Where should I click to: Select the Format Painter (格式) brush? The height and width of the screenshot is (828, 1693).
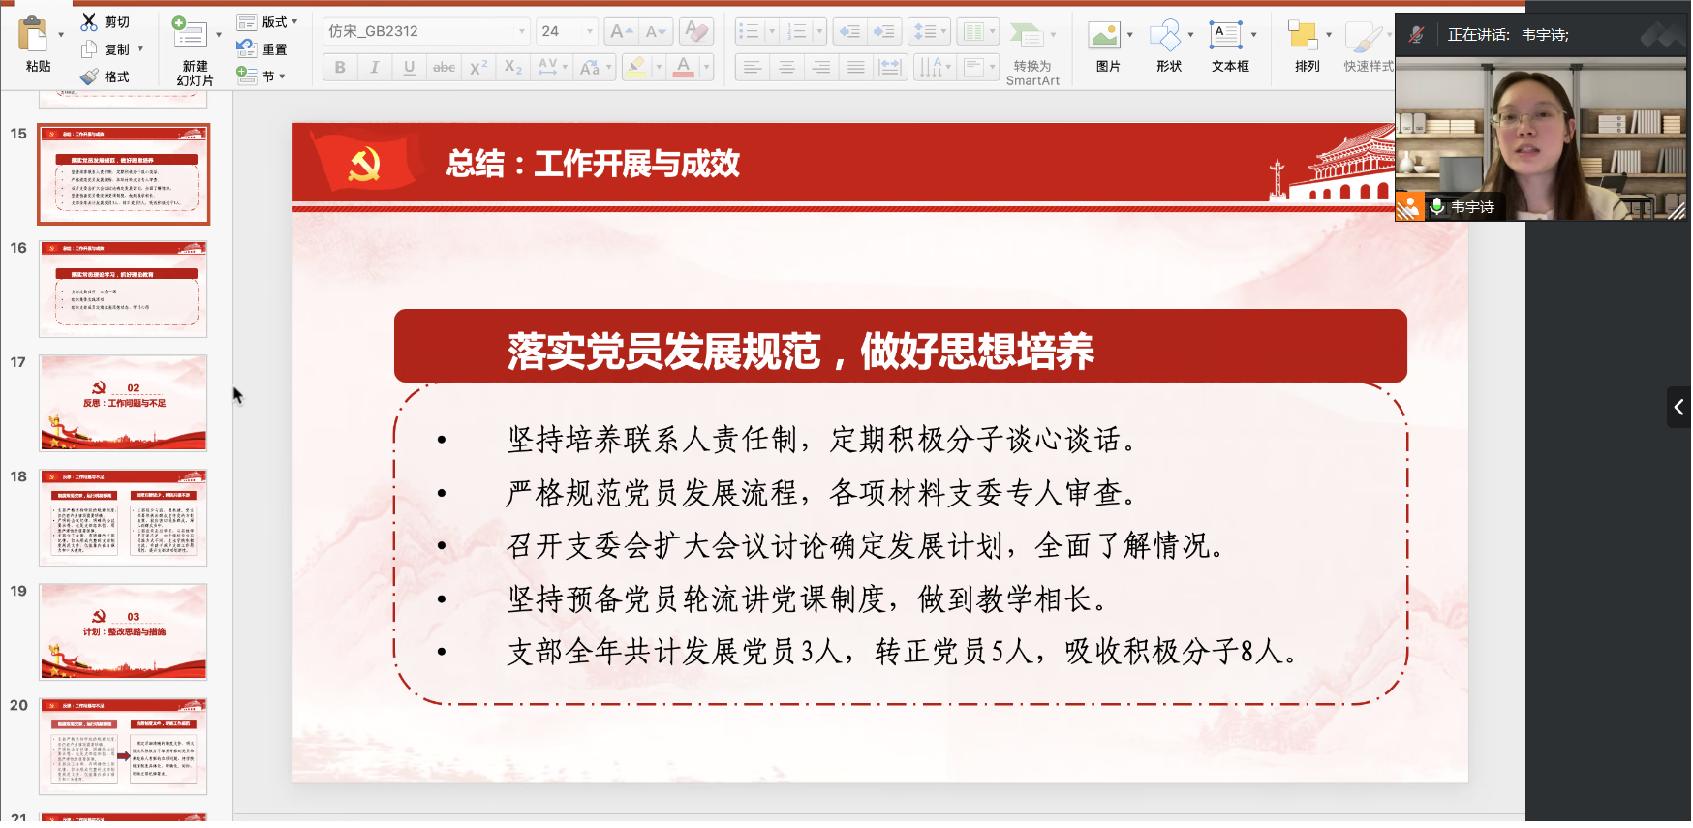pyautogui.click(x=90, y=77)
